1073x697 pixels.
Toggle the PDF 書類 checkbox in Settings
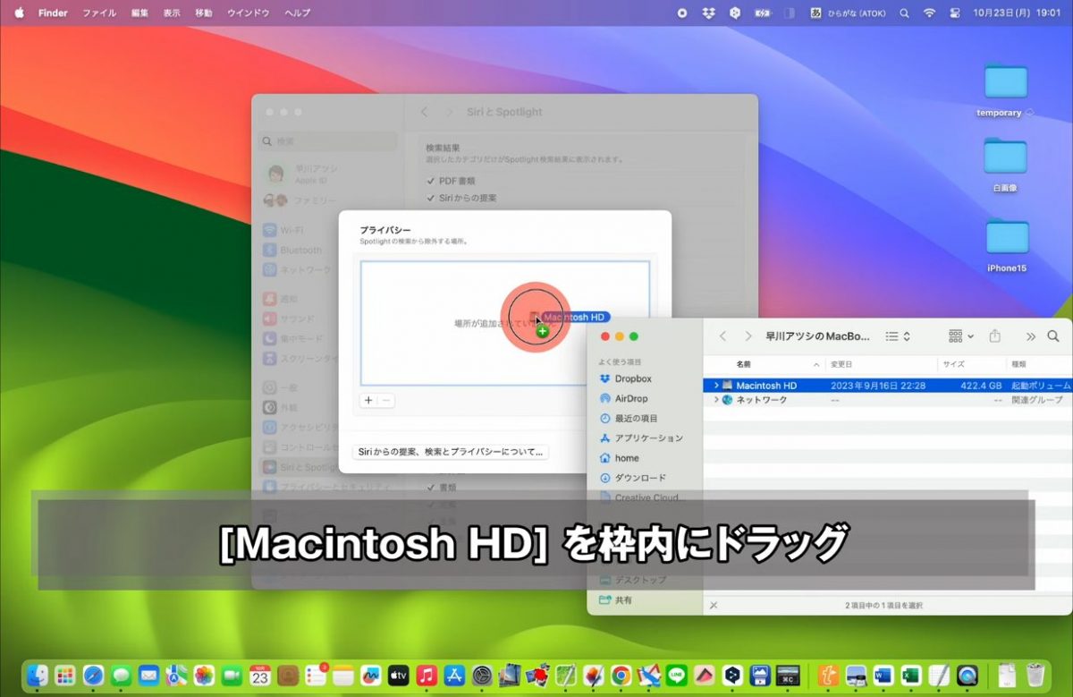(x=430, y=181)
